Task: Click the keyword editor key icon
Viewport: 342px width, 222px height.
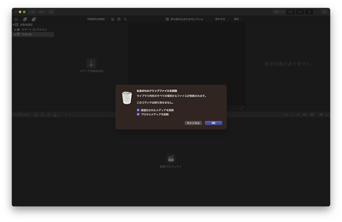Action: [42, 12]
